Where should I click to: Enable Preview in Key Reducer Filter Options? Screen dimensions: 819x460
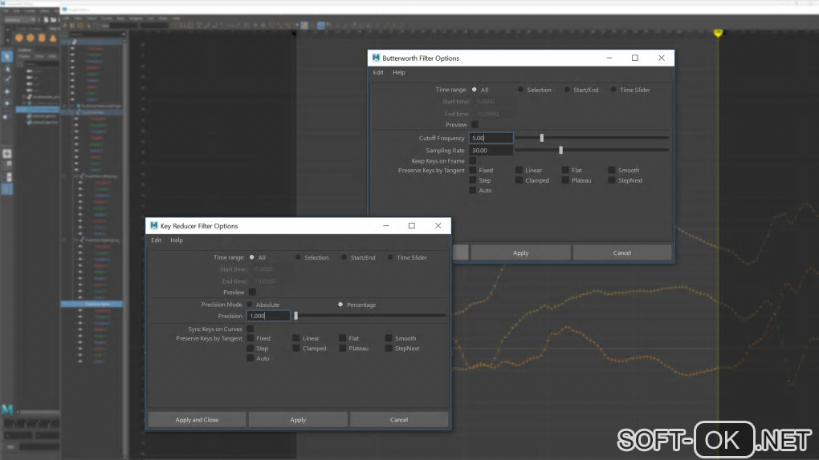coord(252,292)
